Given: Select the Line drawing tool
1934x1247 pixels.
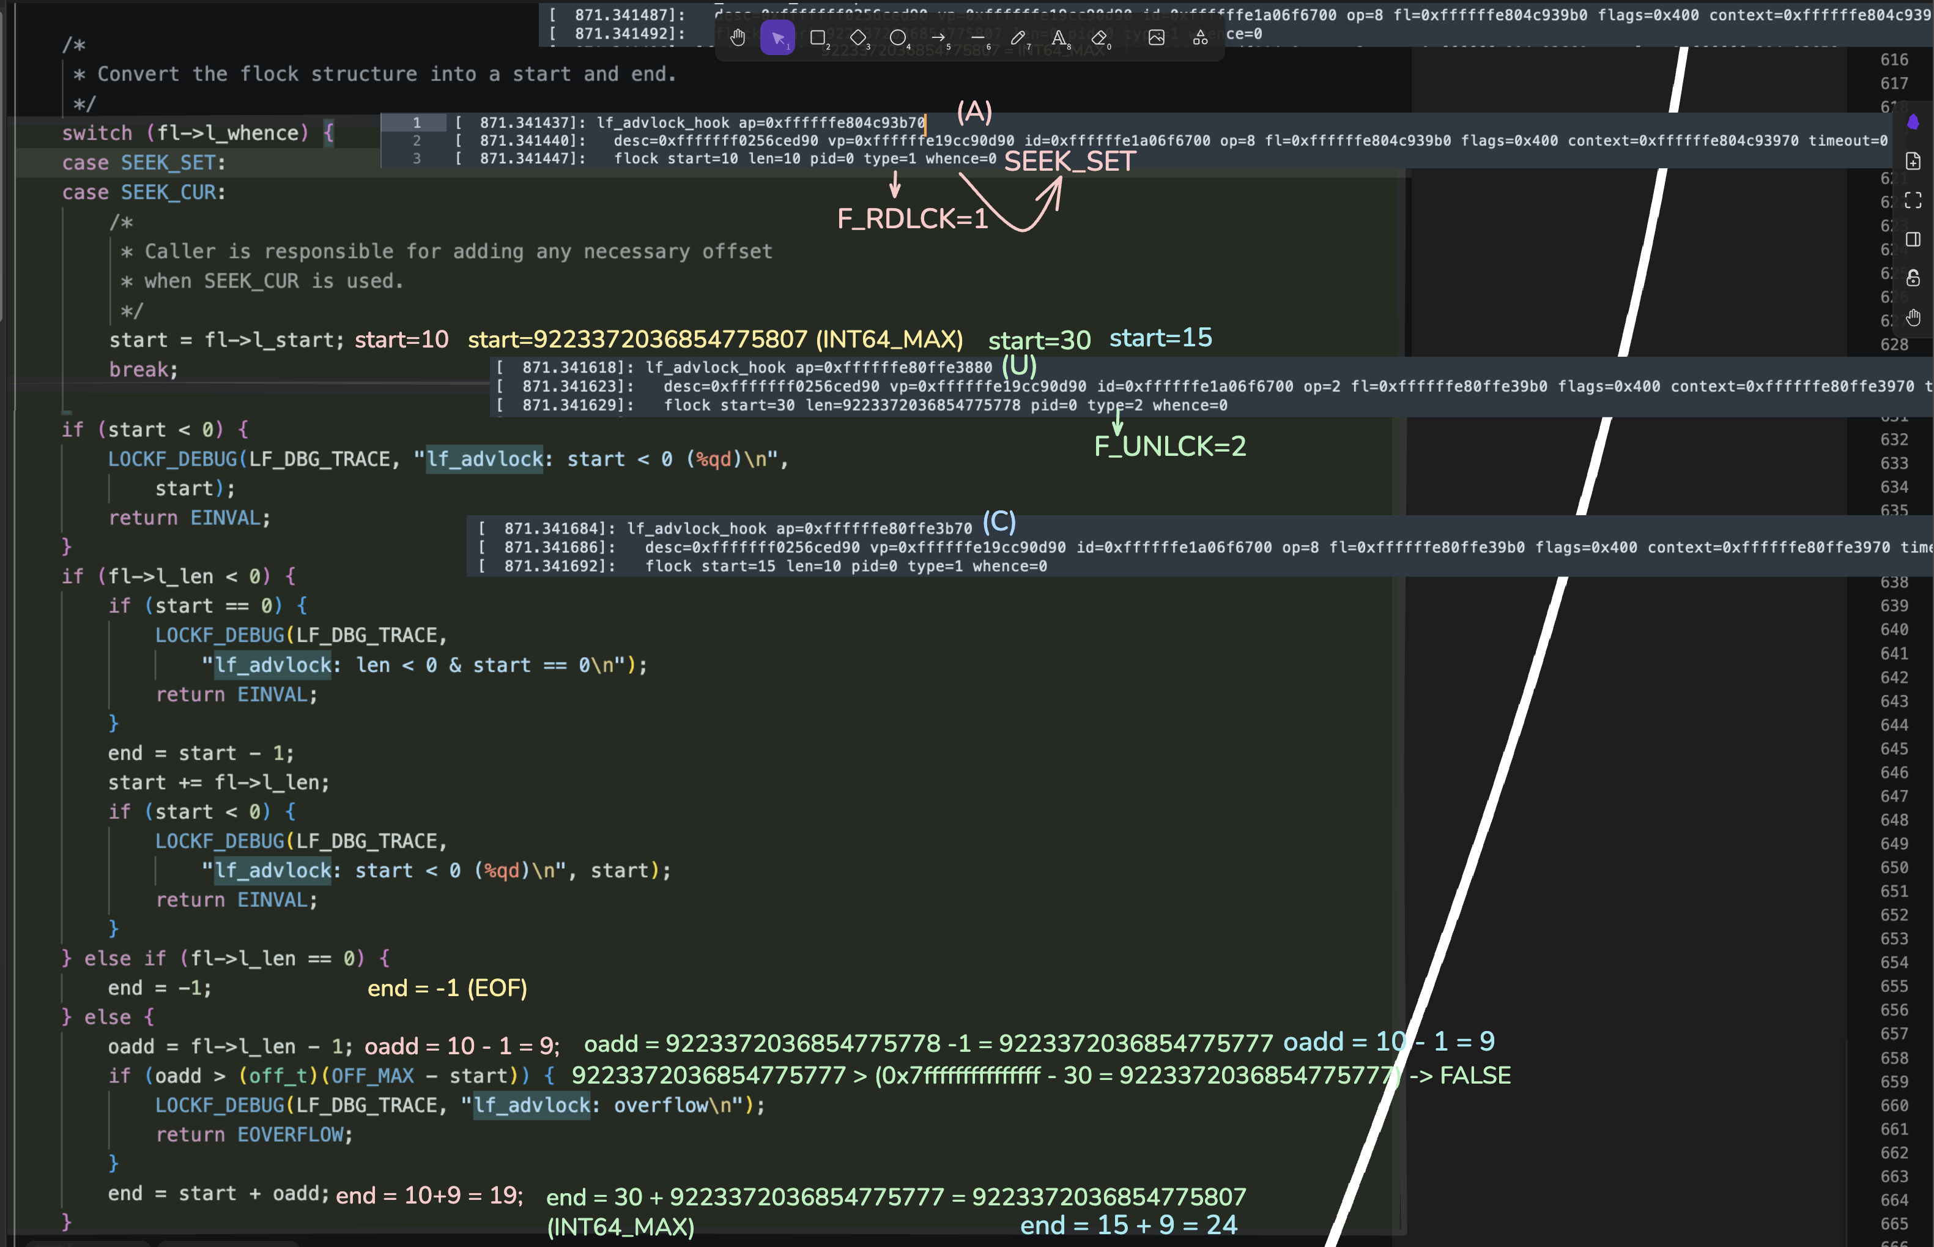Looking at the screenshot, I should coord(977,37).
